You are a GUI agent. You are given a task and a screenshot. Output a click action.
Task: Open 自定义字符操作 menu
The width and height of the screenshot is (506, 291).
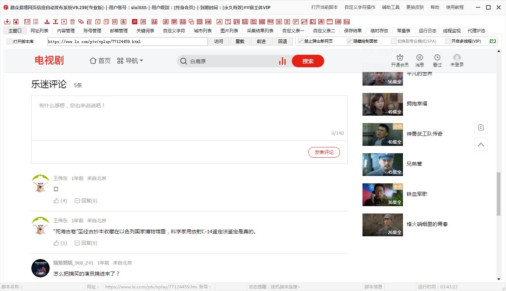(360, 7)
